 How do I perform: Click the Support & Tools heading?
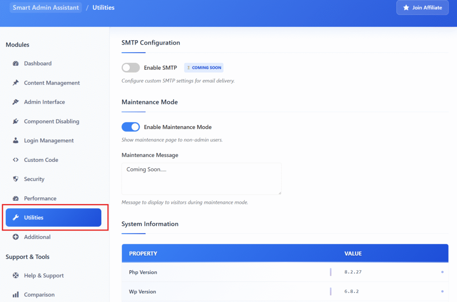click(27, 256)
